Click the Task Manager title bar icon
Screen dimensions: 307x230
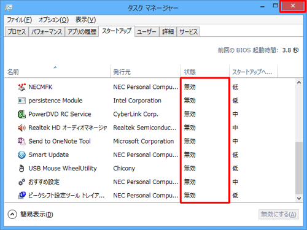click(9, 8)
